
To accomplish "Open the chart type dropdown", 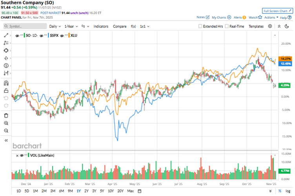I will pos(85,26).
